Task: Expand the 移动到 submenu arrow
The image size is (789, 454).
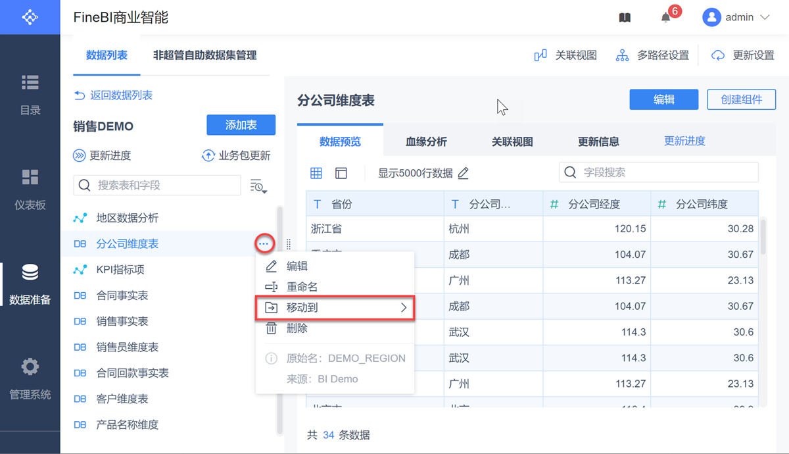Action: [x=404, y=307]
